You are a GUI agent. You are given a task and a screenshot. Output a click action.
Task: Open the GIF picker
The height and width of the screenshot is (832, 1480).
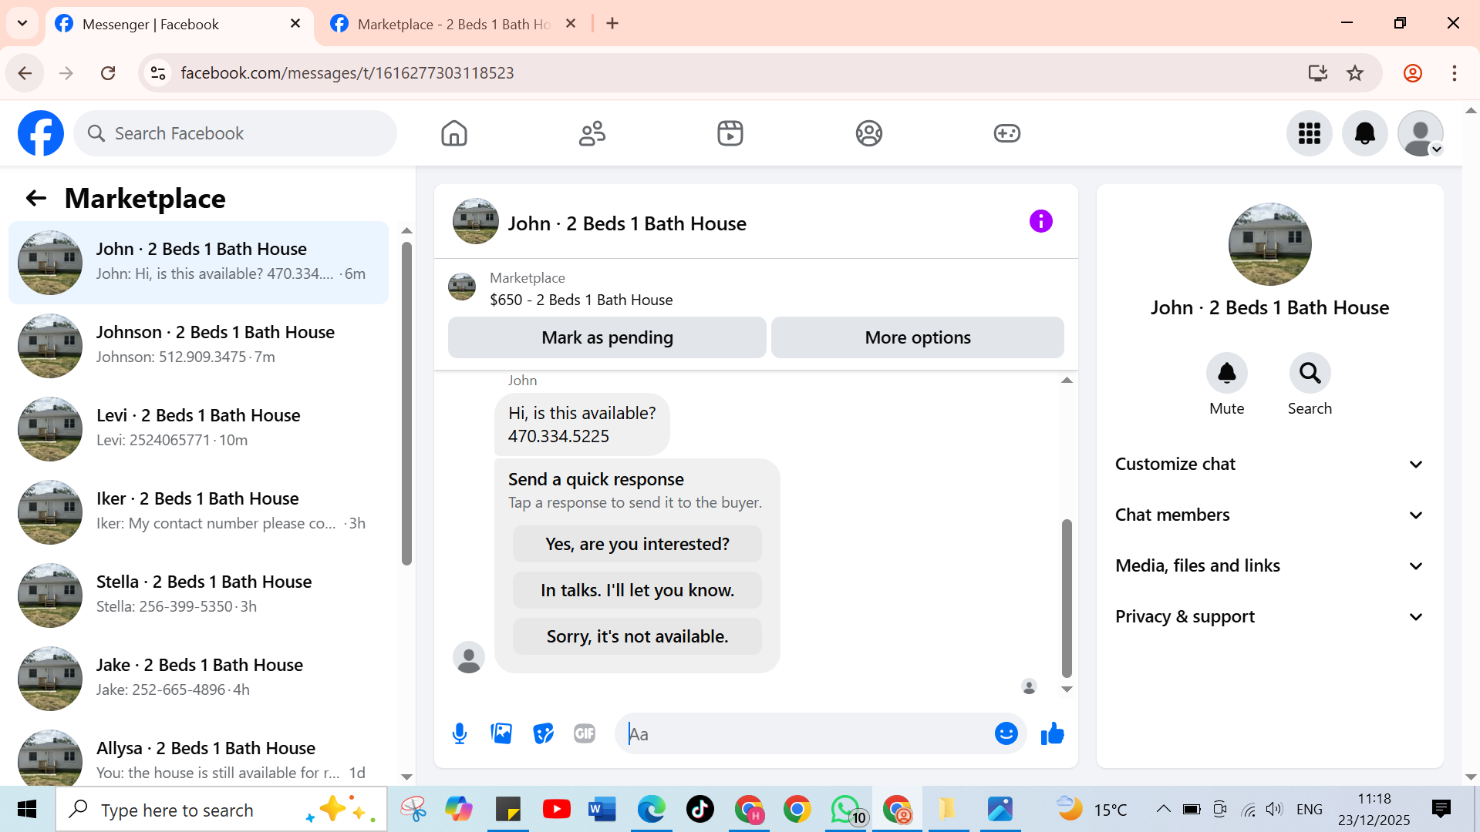pyautogui.click(x=585, y=733)
